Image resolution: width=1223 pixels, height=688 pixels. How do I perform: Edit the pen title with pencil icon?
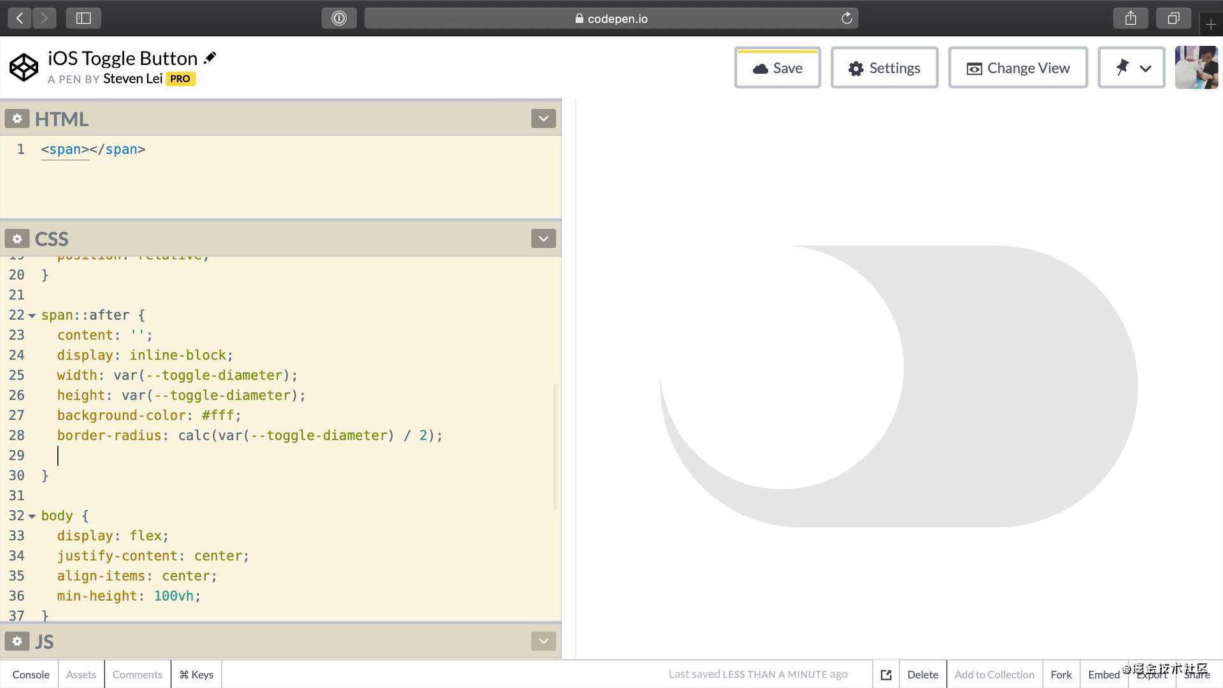pos(210,58)
